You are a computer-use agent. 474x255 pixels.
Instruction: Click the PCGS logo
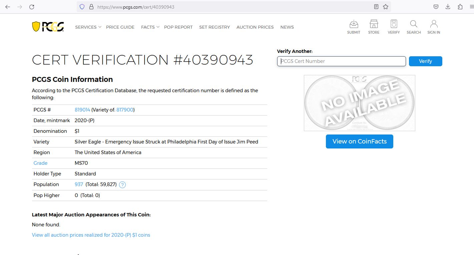click(x=48, y=27)
